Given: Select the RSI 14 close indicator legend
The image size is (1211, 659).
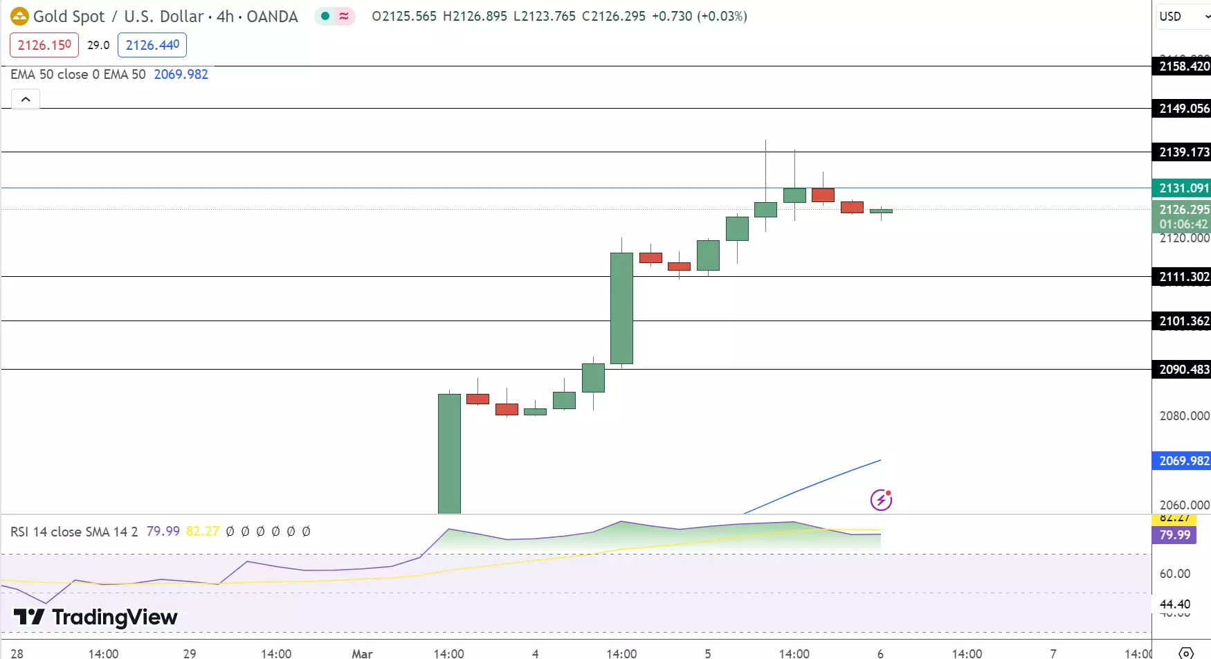Looking at the screenshot, I should [74, 532].
